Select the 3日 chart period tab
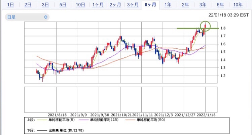Viewport: 252px width, 135px height. point(45,5)
